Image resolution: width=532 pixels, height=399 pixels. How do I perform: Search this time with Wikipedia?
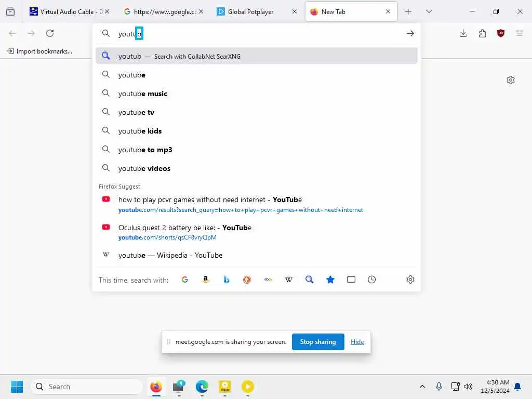coord(289,280)
